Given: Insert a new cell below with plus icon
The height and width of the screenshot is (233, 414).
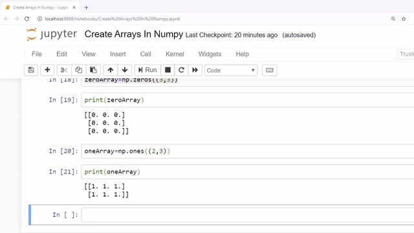Looking at the screenshot, I should (x=47, y=70).
